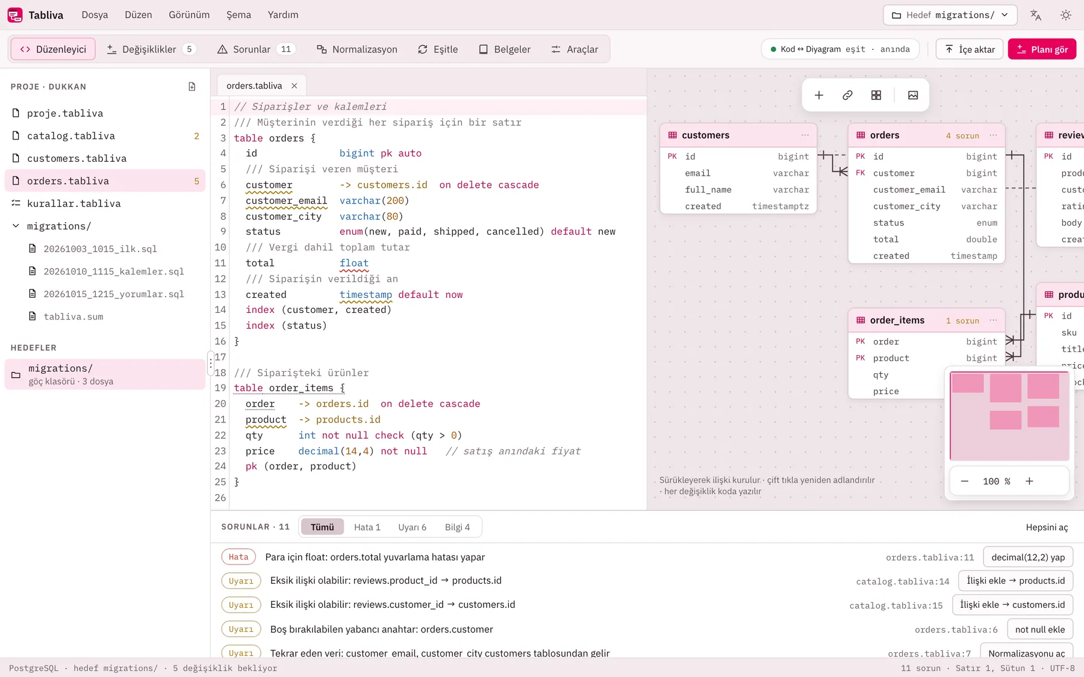1084x677 pixels.
Task: Create a new file in the DUKKAN project
Action: 192,87
